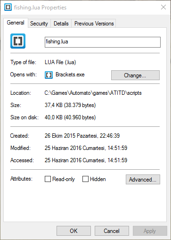The width and height of the screenshot is (171, 240).
Task: Click the Created date text
Action: (82, 136)
